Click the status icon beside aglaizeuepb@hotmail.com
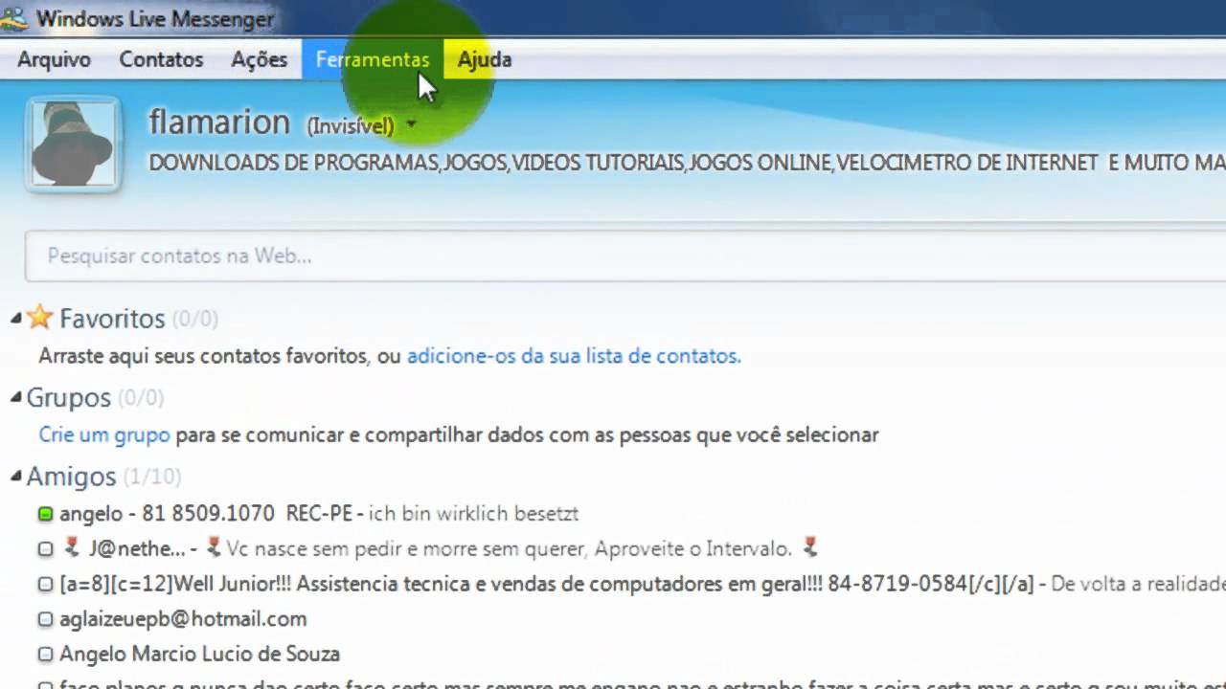 pyautogui.click(x=45, y=619)
